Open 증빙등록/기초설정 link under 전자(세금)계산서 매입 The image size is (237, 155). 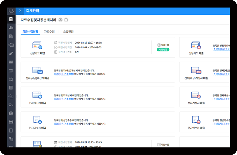coord(64,74)
